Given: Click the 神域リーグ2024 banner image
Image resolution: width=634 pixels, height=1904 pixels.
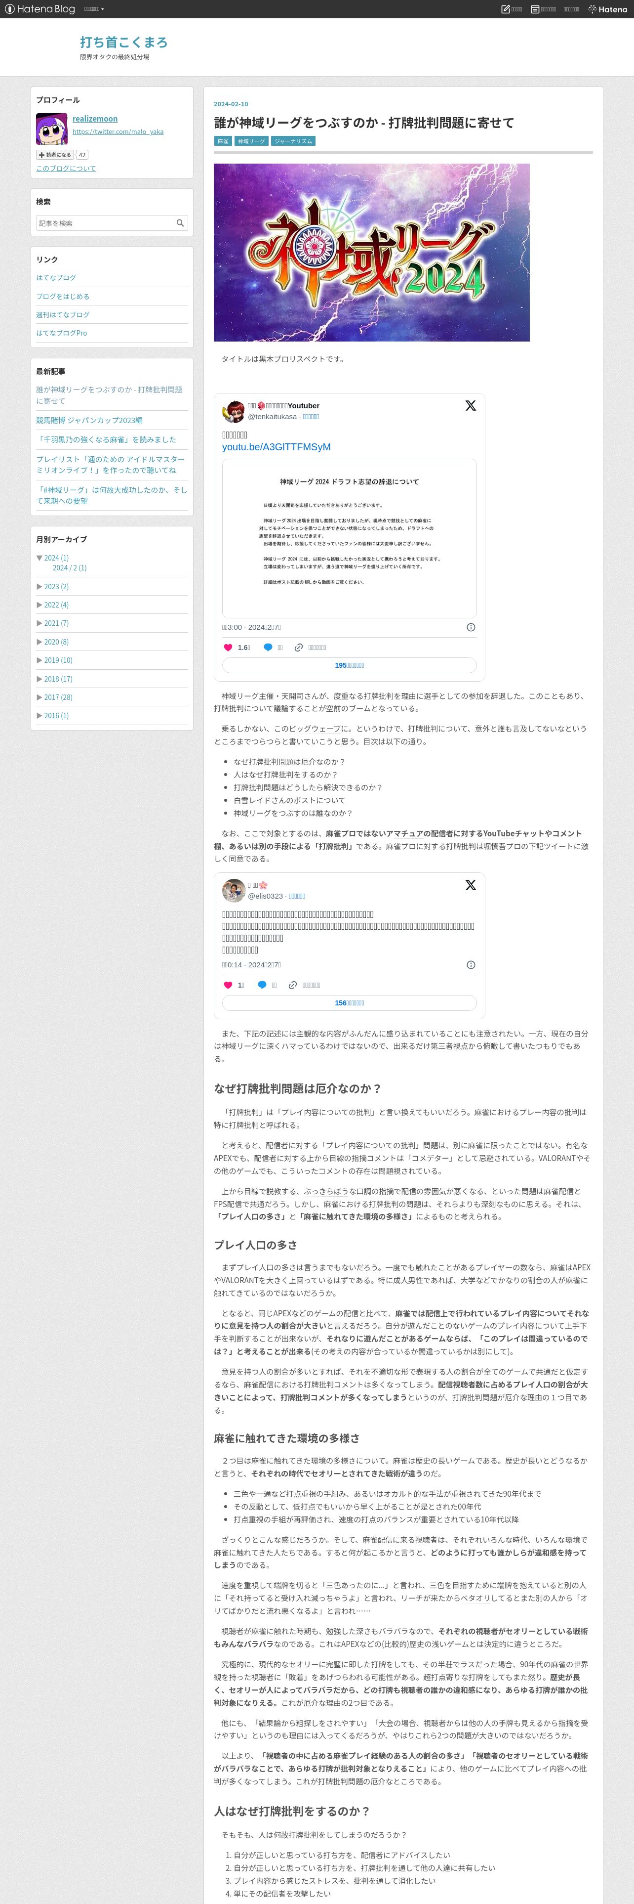Looking at the screenshot, I should [x=372, y=252].
